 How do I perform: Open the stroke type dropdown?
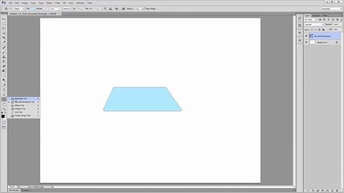pos(67,9)
